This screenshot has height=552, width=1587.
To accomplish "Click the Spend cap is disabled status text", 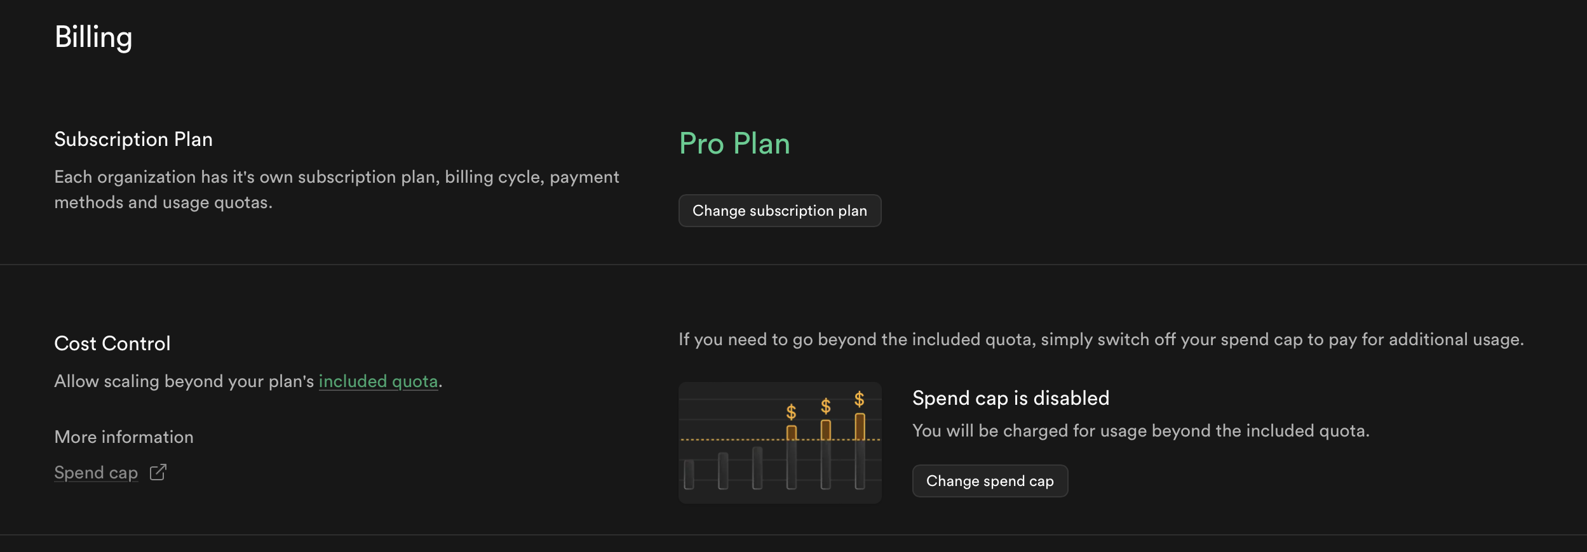I will [x=1010, y=398].
